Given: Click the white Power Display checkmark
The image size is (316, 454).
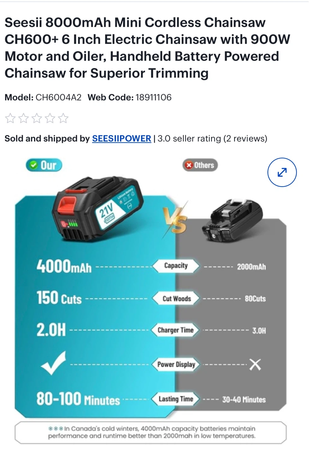Looking at the screenshot, I should point(54,363).
